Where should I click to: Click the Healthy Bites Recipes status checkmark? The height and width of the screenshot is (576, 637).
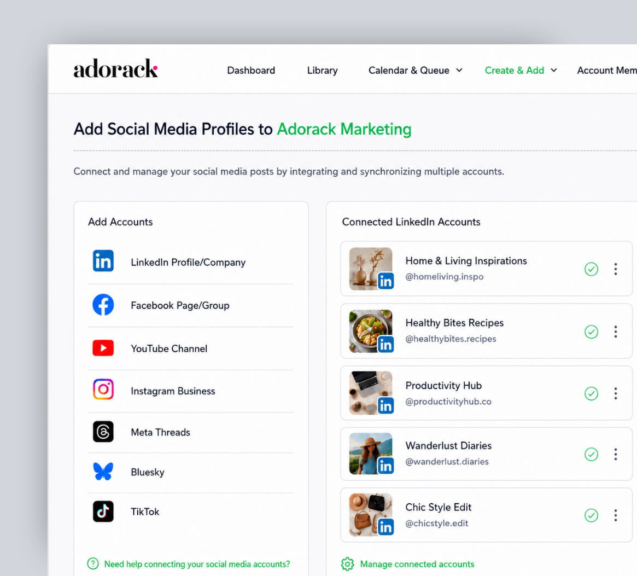tap(591, 331)
